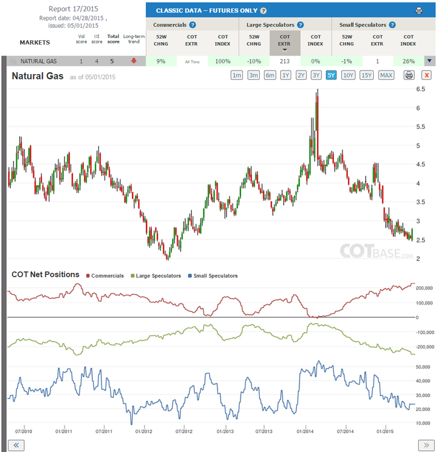Go to next period with double-right arrow
437x452 pixels.
[426, 445]
